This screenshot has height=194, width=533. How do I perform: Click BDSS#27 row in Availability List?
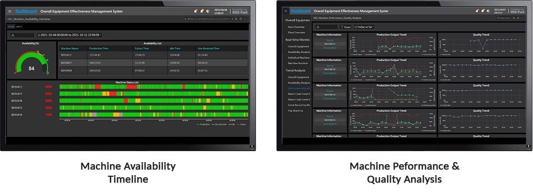coord(153,63)
